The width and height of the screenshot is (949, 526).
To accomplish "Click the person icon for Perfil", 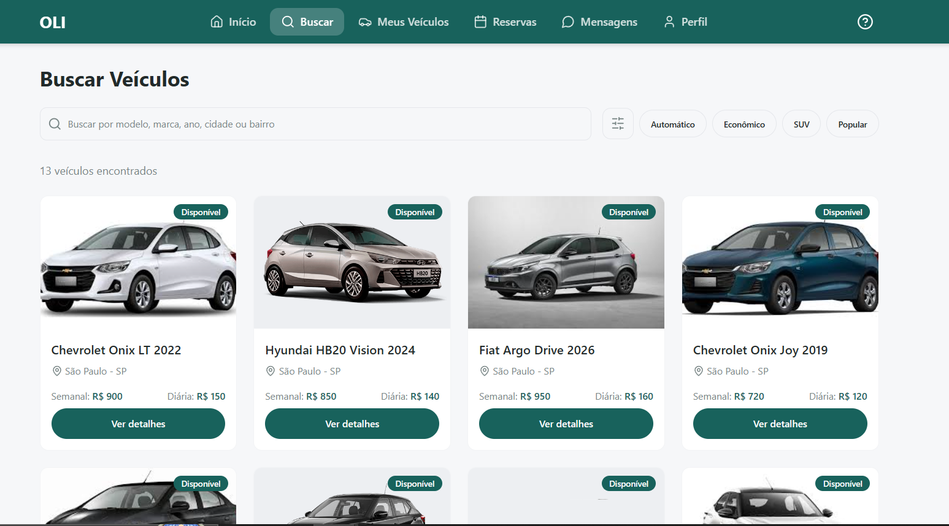I will pos(669,22).
